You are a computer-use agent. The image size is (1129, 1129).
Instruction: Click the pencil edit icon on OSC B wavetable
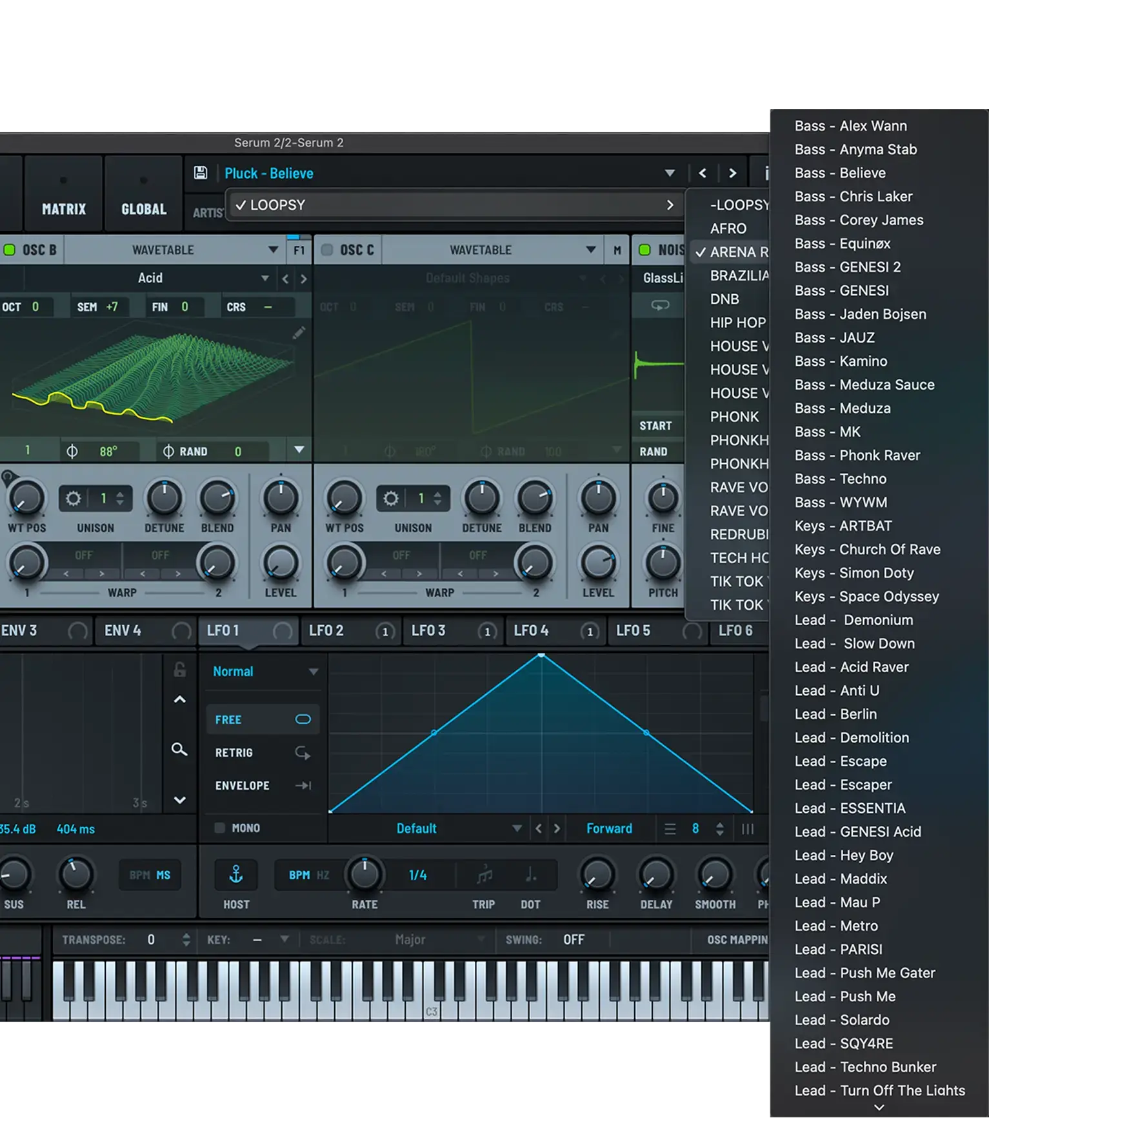click(299, 333)
